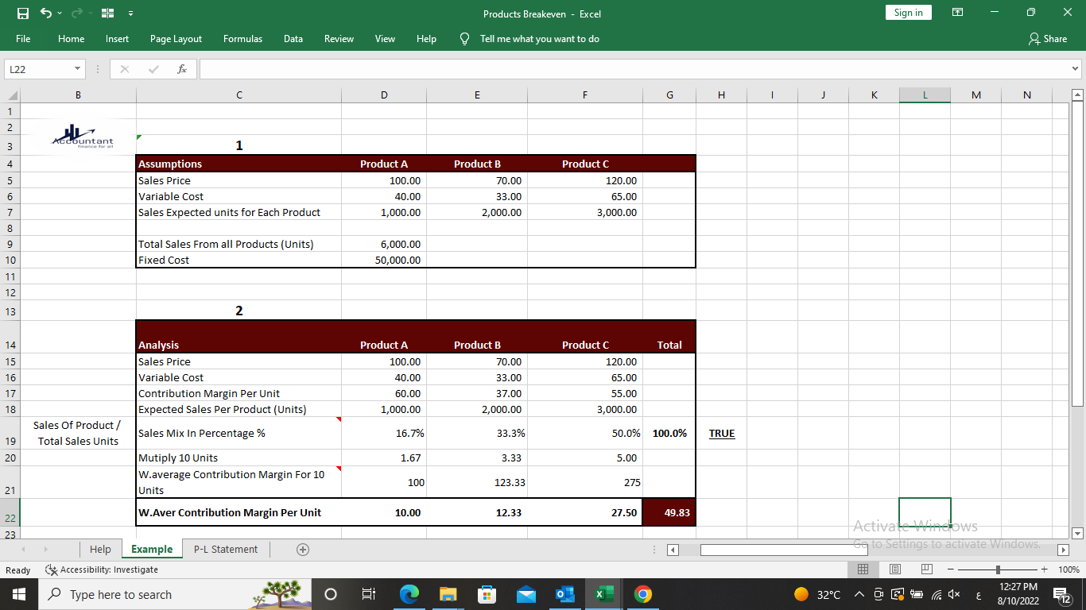1086x610 pixels.
Task: Select column L header
Action: point(925,95)
